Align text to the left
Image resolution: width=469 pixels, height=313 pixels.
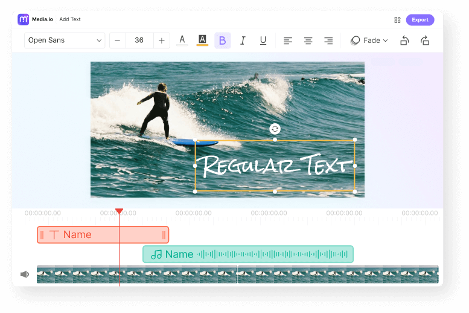288,40
